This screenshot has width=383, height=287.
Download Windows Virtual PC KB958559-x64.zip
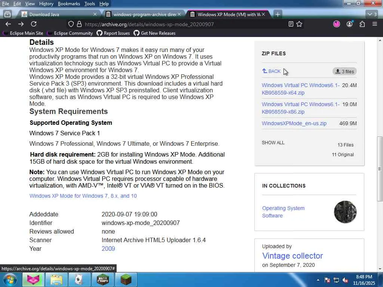(300, 89)
